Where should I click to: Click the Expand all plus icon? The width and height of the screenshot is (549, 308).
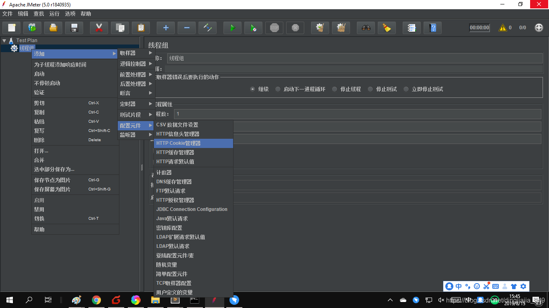[x=166, y=28]
